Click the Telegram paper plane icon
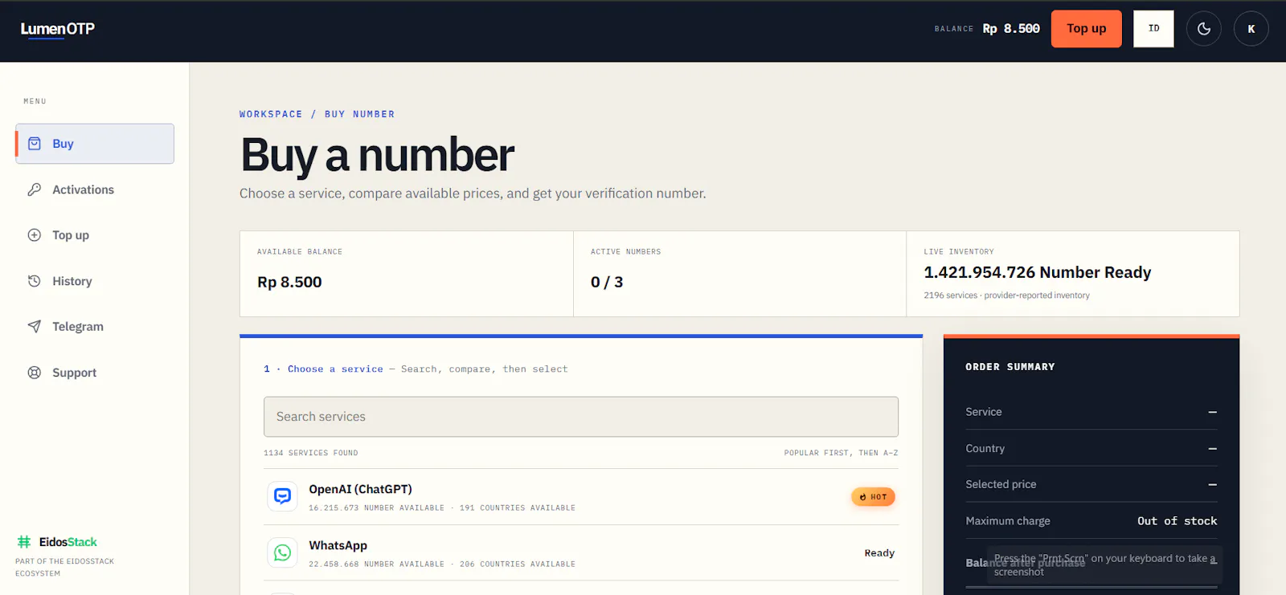The image size is (1286, 595). (x=35, y=327)
